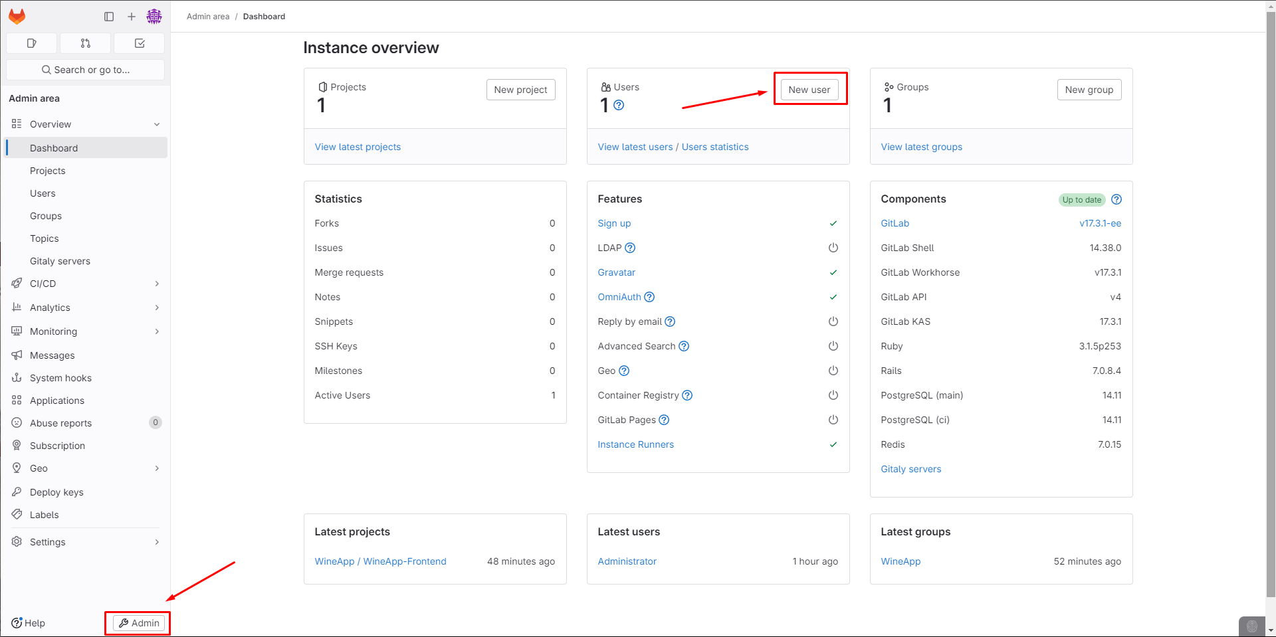Click help icon next to LDAP

click(x=631, y=248)
